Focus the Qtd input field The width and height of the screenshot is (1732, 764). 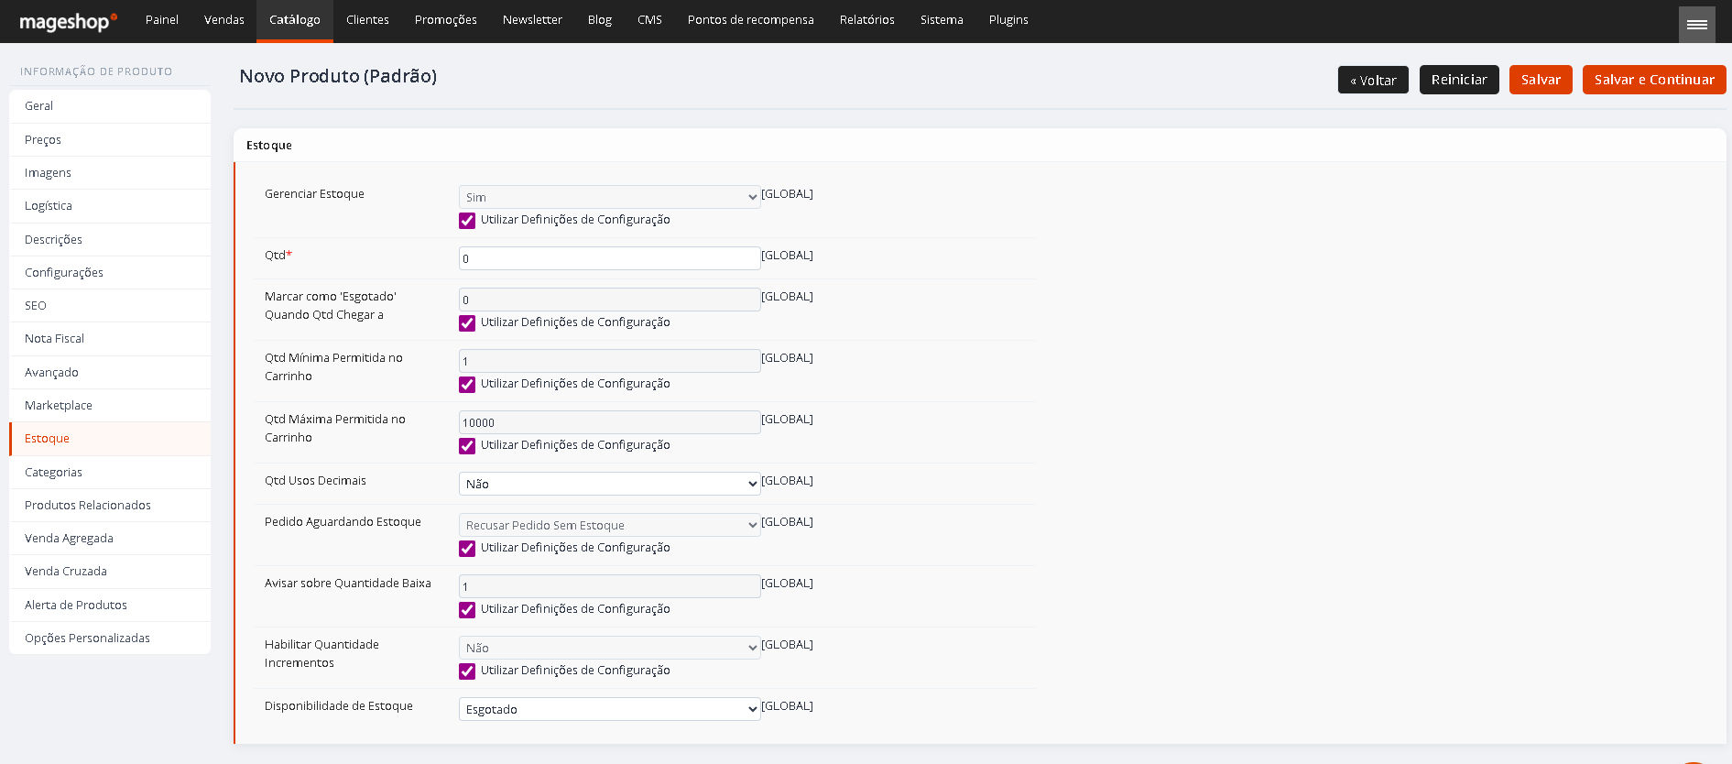click(x=609, y=258)
